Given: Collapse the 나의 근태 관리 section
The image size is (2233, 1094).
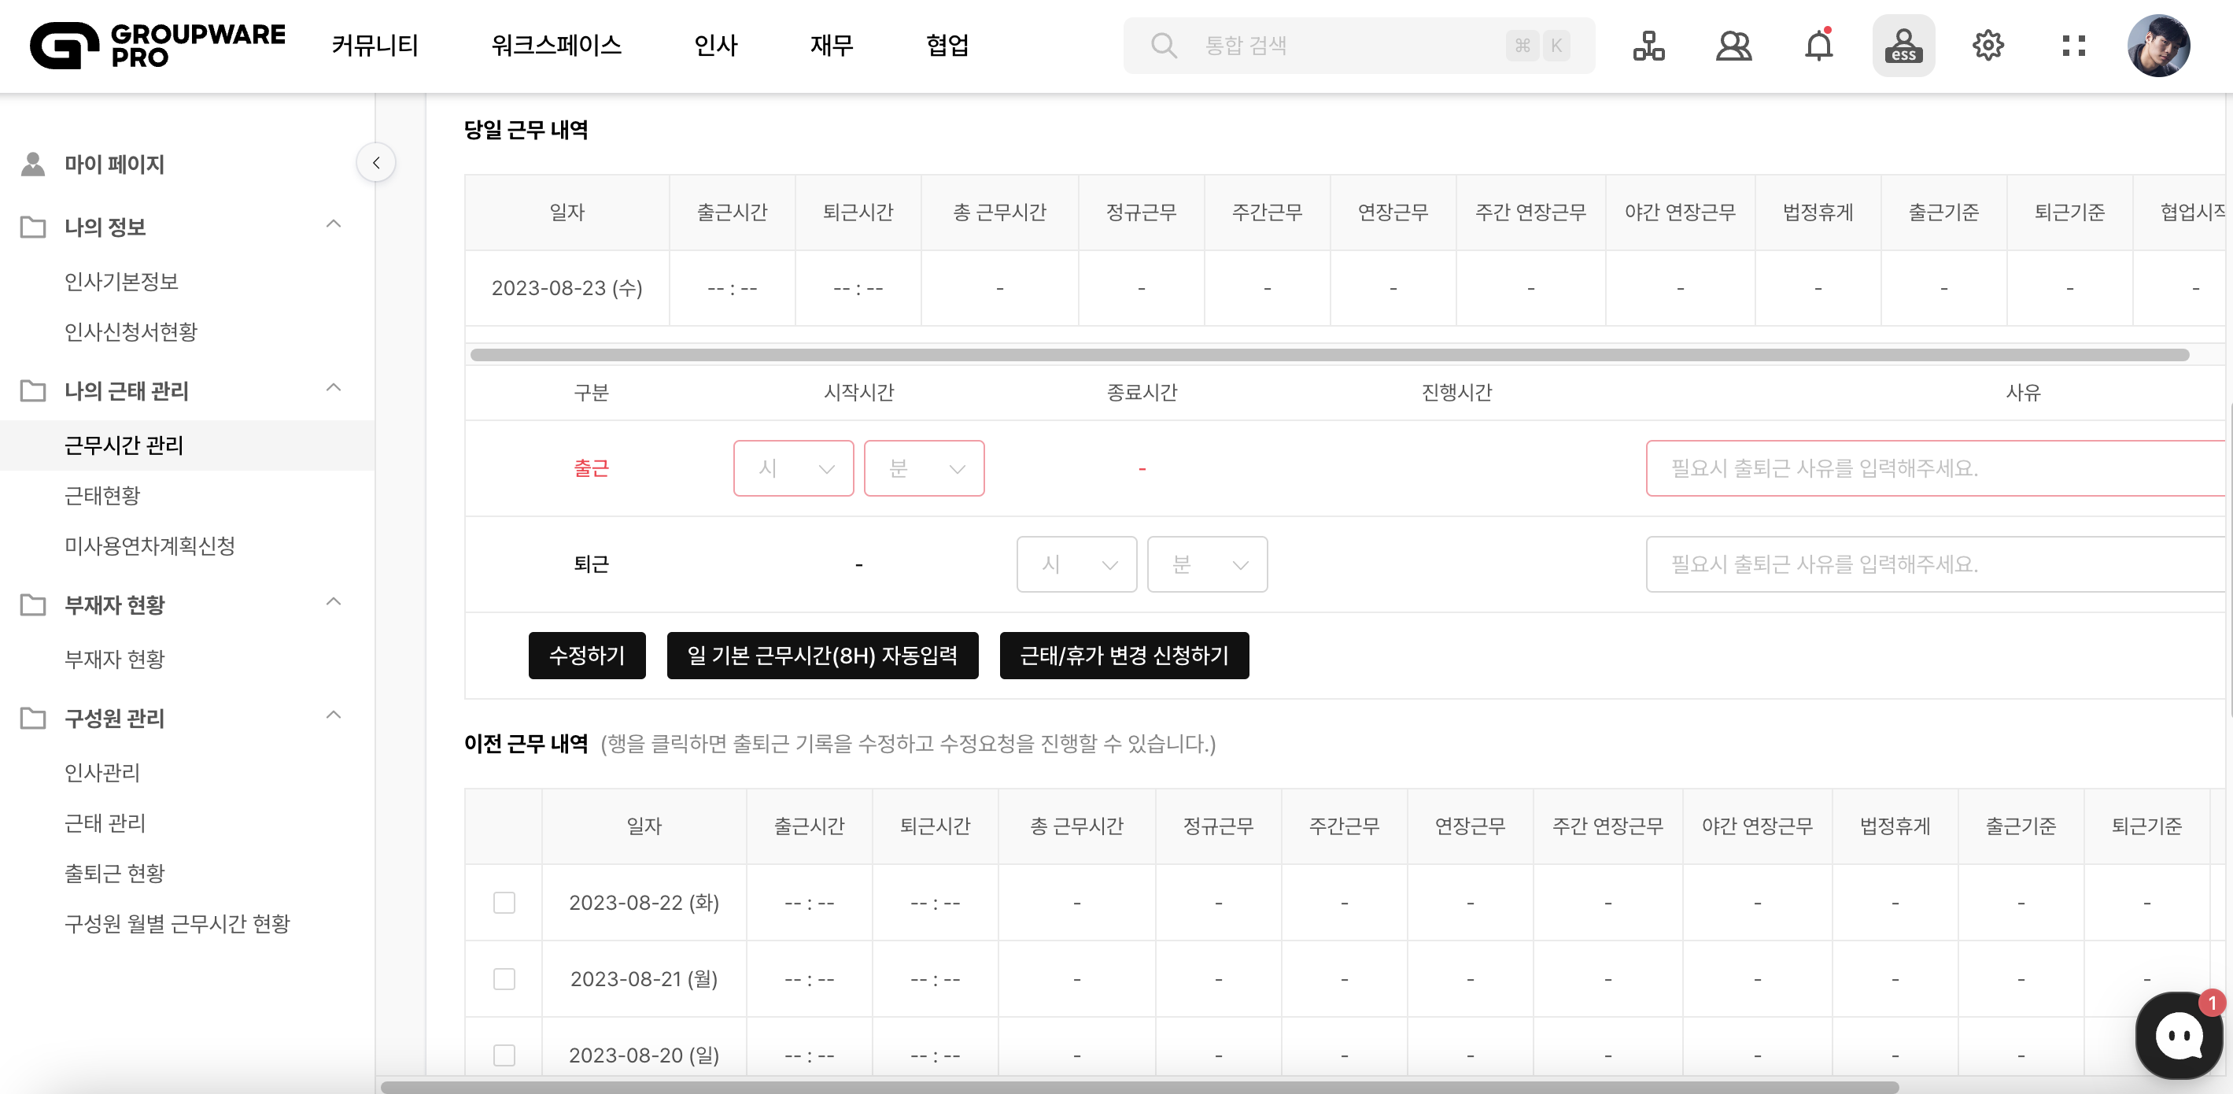Looking at the screenshot, I should pos(334,388).
